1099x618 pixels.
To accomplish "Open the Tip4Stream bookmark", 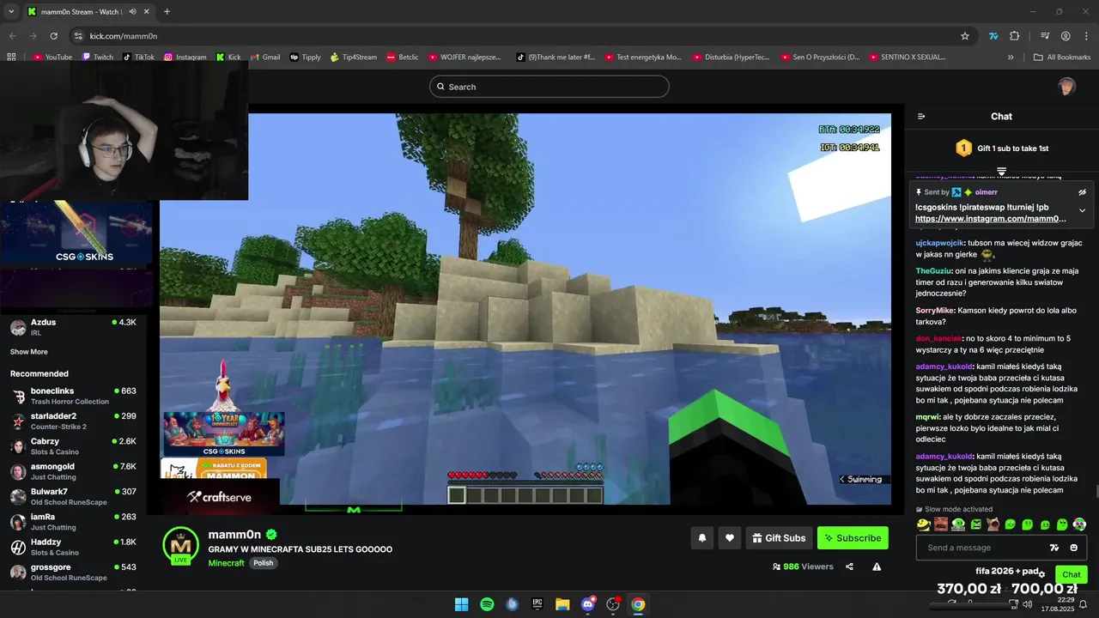I will (x=353, y=58).
